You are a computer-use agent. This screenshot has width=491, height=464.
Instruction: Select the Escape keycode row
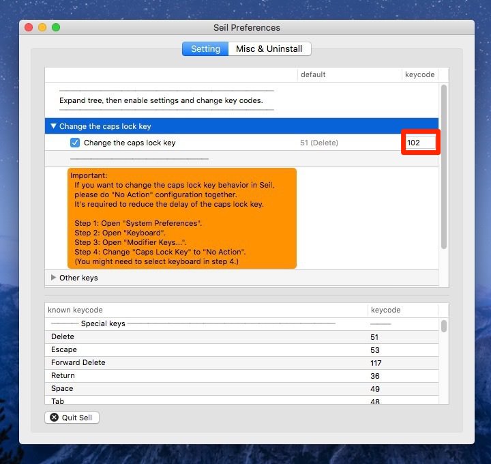241,349
